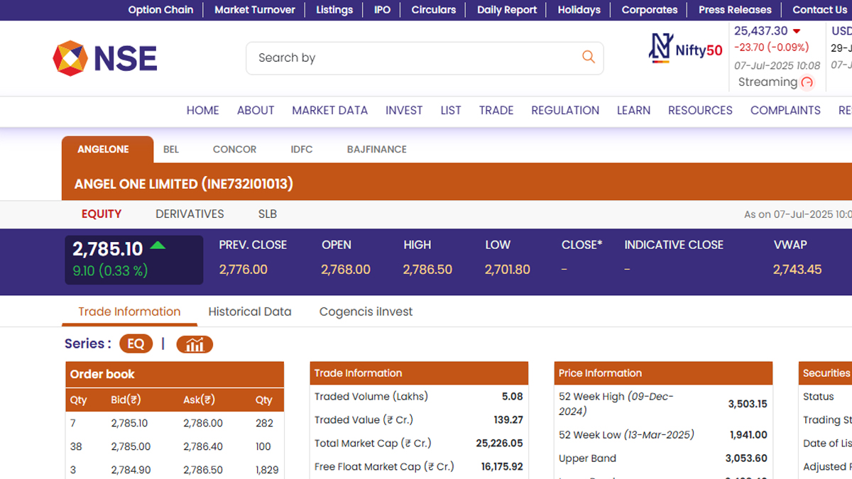852x479 pixels.
Task: Click the red down arrow near Nifty value
Action: [x=797, y=31]
